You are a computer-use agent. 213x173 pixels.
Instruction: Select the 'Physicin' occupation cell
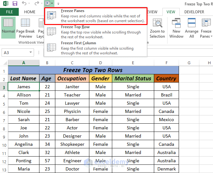point(72,111)
